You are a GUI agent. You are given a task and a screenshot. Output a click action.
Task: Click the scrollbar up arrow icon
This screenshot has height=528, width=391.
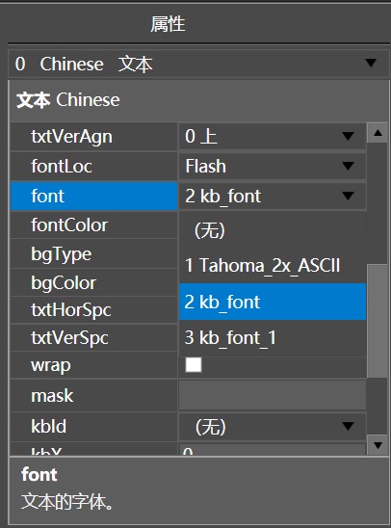click(x=378, y=133)
